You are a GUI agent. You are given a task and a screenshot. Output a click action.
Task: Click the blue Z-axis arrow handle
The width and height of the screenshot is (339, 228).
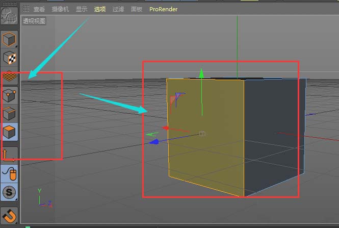(154, 142)
